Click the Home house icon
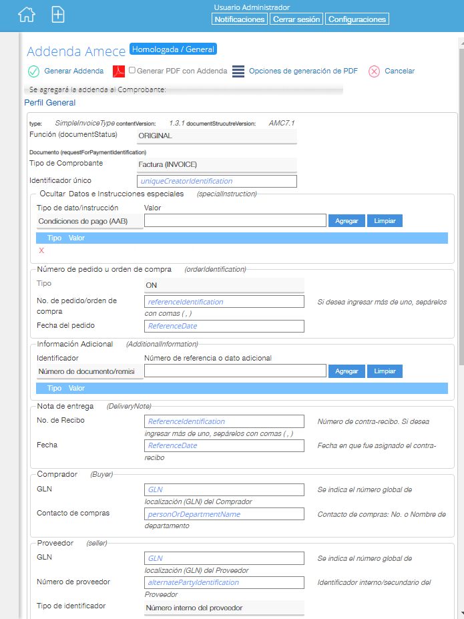The height and width of the screenshot is (619, 464). (26, 15)
